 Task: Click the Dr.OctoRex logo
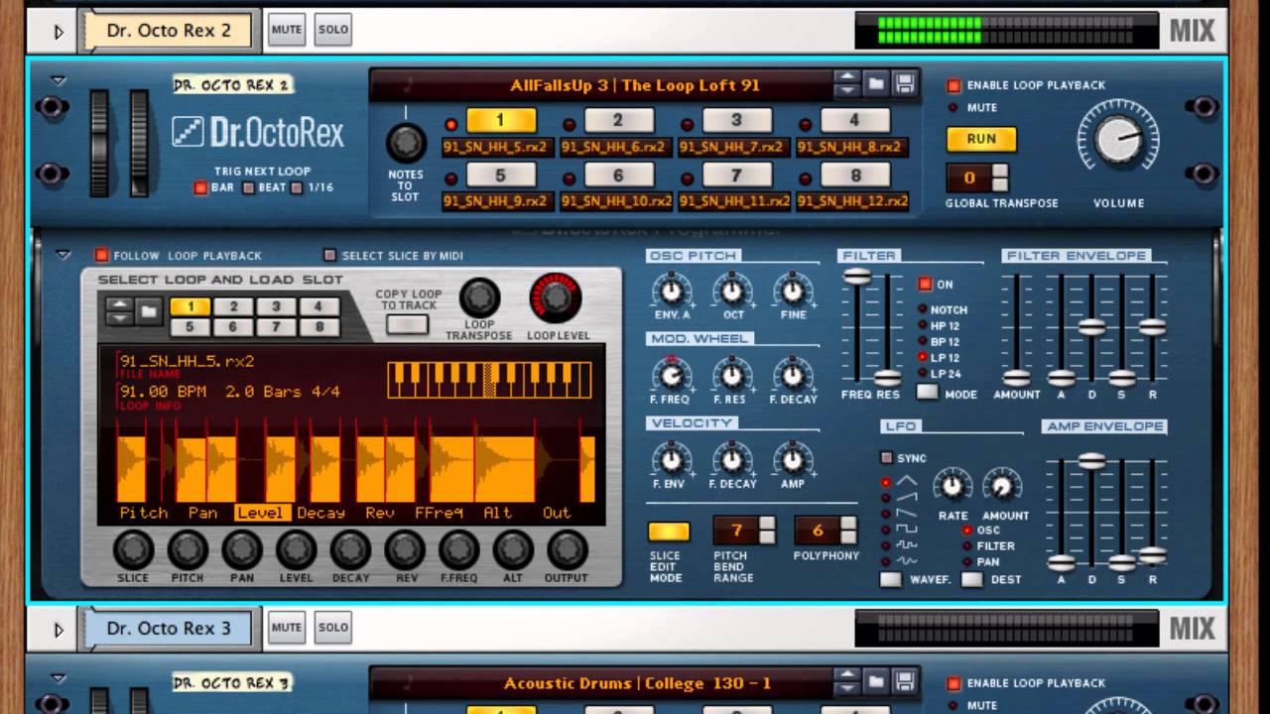[x=258, y=132]
